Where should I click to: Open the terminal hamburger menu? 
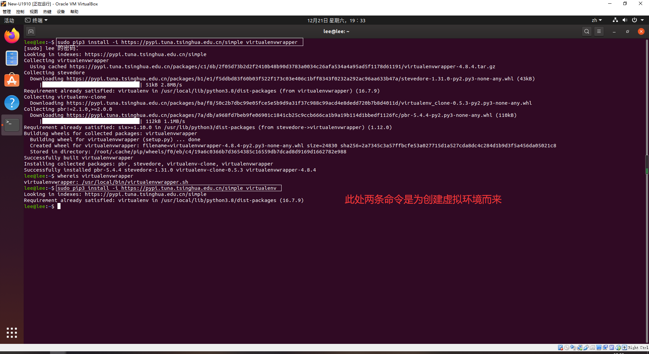tap(599, 31)
